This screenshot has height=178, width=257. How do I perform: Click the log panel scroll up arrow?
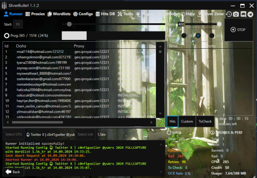click(x=161, y=145)
